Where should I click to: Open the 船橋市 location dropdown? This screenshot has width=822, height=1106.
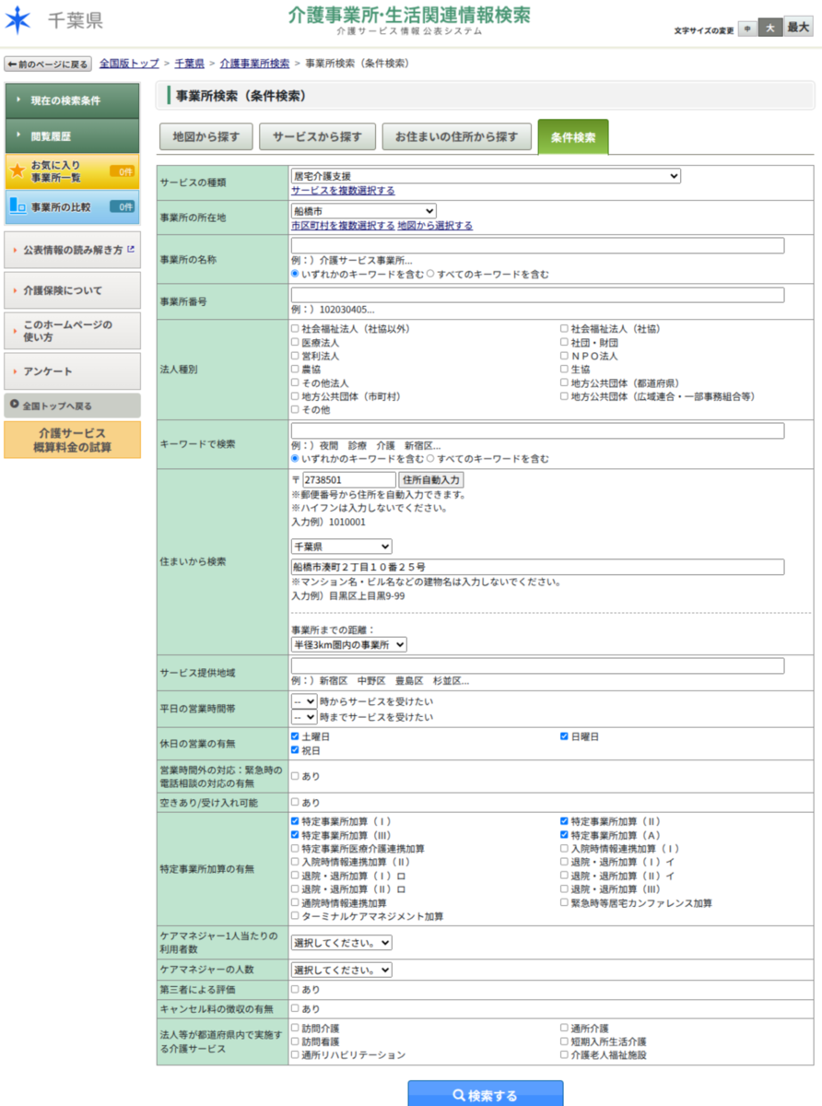[363, 211]
